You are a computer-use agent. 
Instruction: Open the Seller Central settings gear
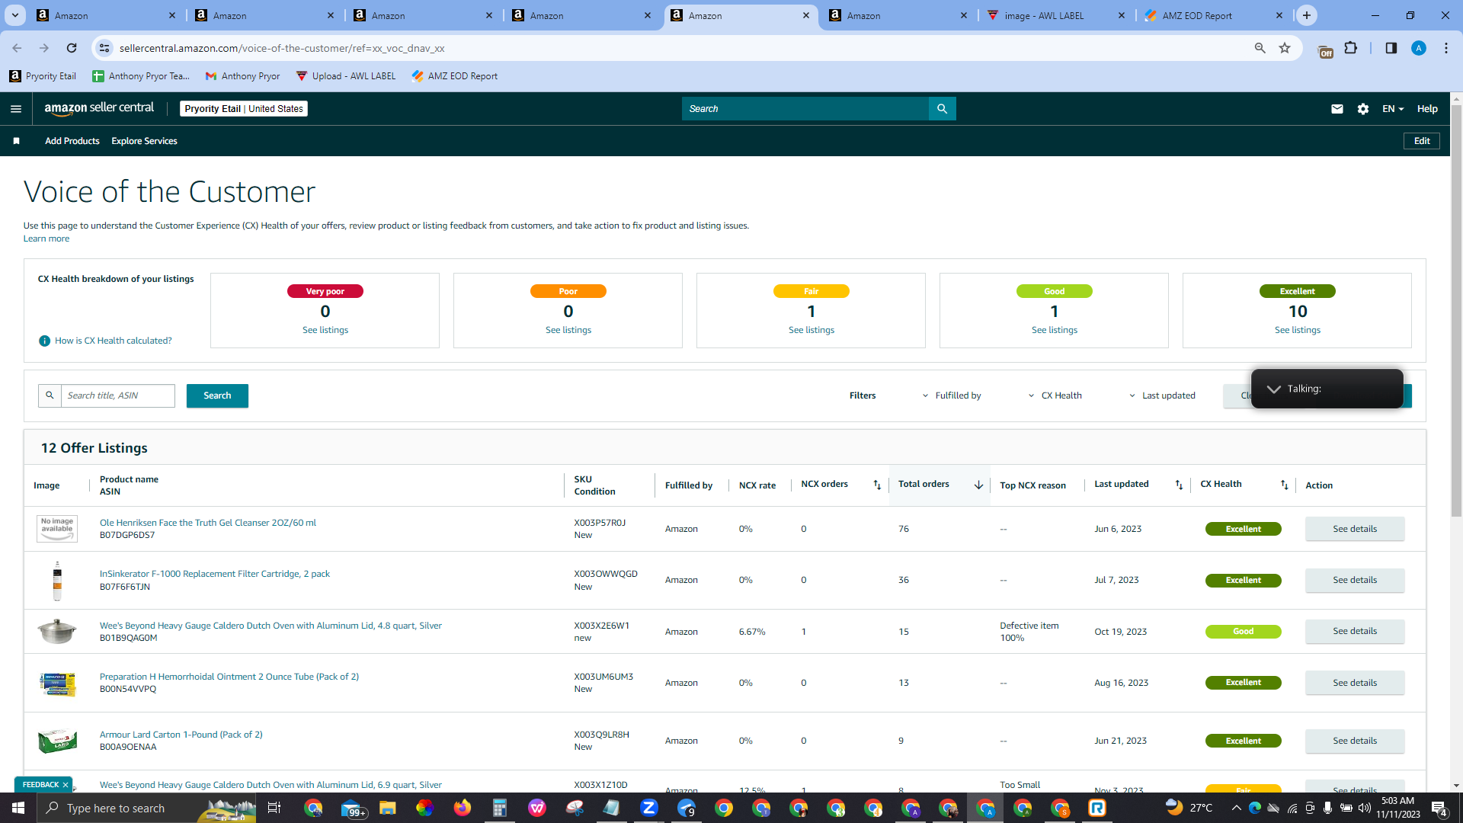point(1363,109)
